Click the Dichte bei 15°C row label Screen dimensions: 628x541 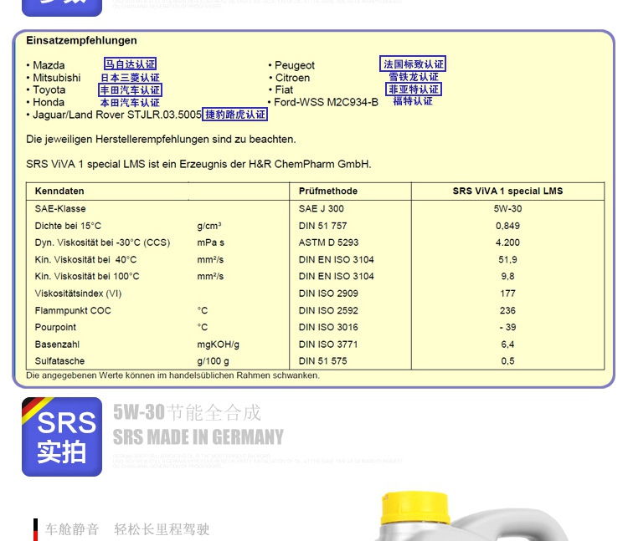(x=68, y=226)
